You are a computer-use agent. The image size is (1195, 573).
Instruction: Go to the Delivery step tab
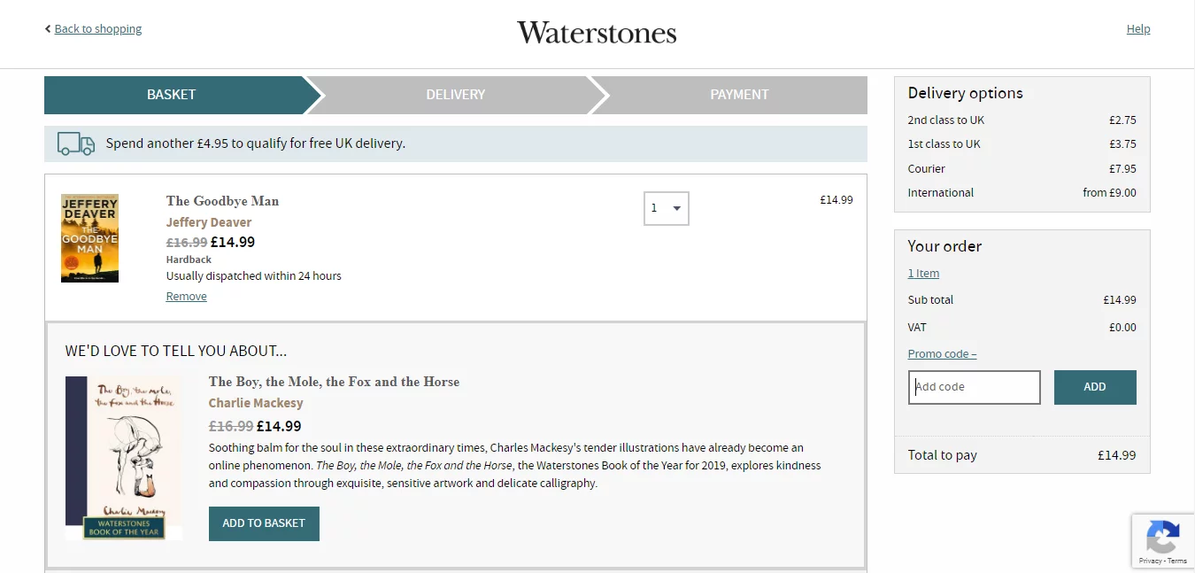point(455,95)
